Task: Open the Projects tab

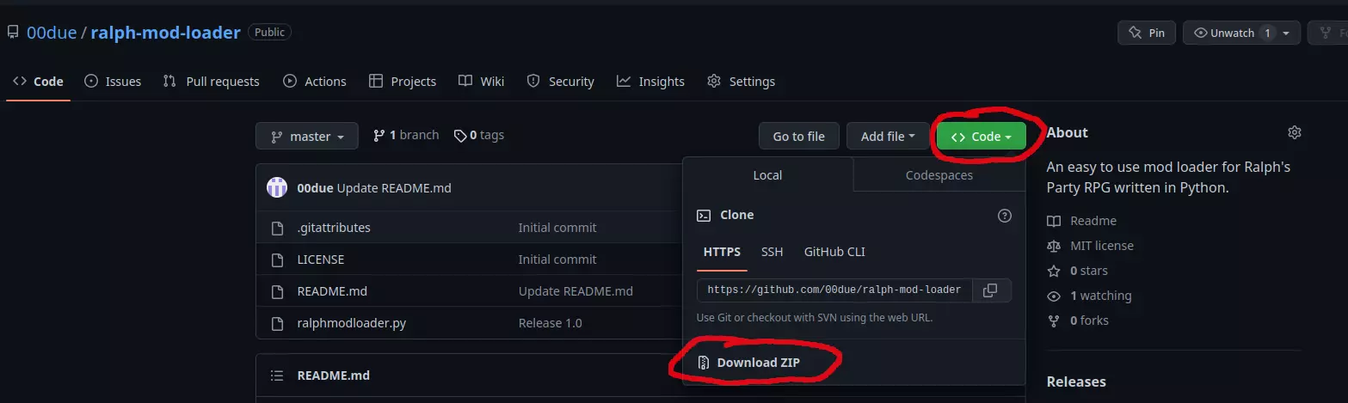Action: (403, 81)
